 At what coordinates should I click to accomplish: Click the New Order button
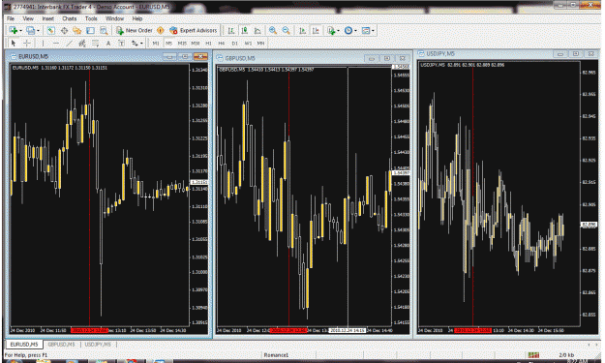pyautogui.click(x=135, y=30)
